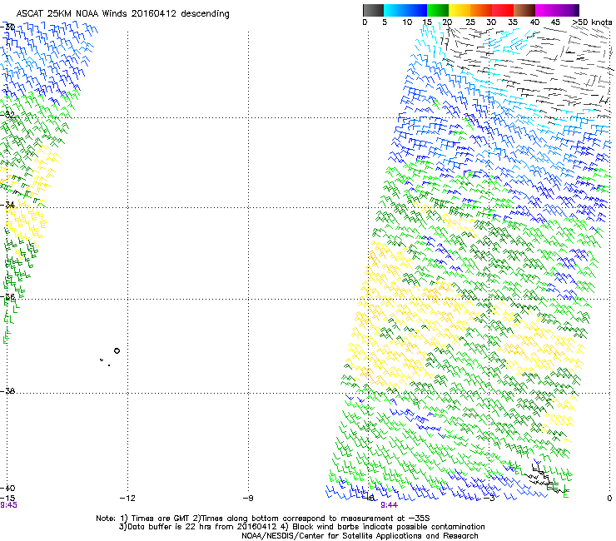
Task: Click the '-9' longitude axis label
Action: click(x=248, y=499)
